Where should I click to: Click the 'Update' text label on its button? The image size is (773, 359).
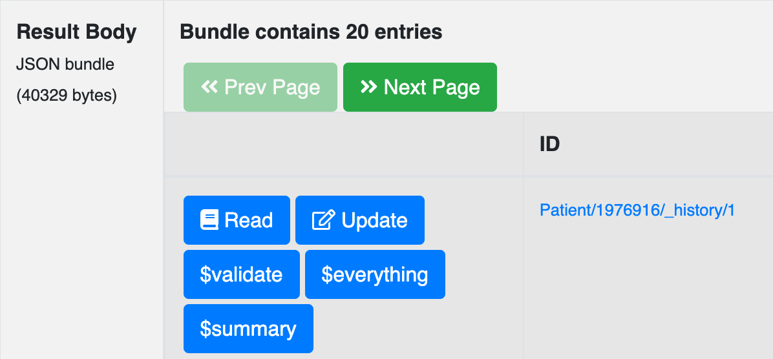375,220
